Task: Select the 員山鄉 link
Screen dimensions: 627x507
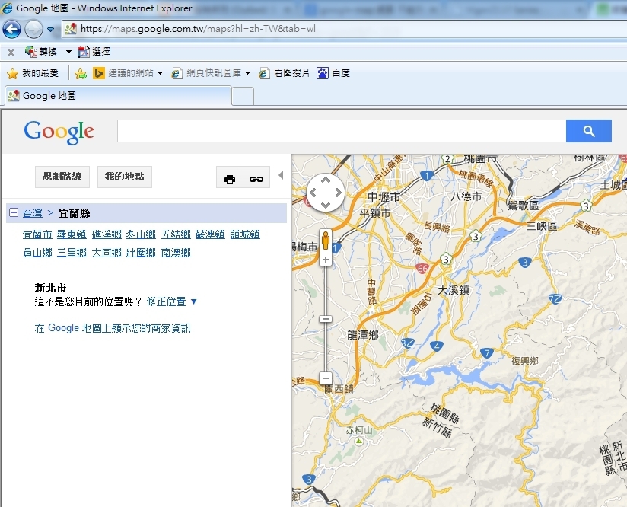Action: (37, 253)
